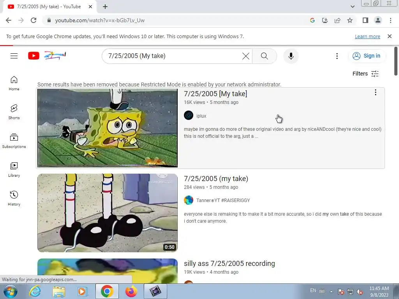Click the install/download icon in address bar
This screenshot has height=299, width=399.
click(325, 20)
